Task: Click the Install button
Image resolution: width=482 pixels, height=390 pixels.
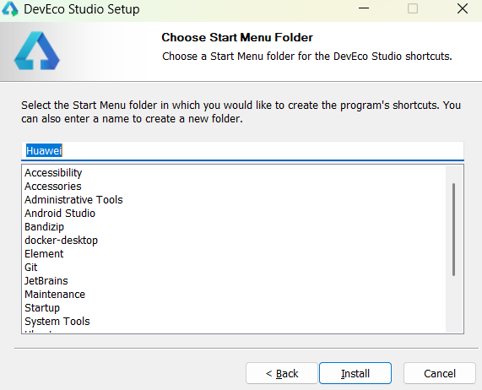Action: tap(355, 373)
